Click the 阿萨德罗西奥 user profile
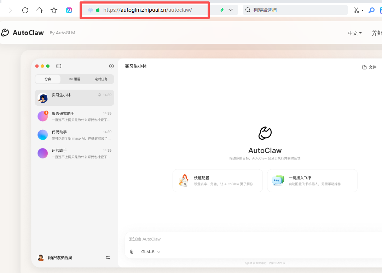This screenshot has width=382, height=273. pyautogui.click(x=55, y=258)
